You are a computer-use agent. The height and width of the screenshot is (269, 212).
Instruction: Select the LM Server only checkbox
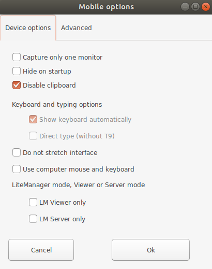33,219
